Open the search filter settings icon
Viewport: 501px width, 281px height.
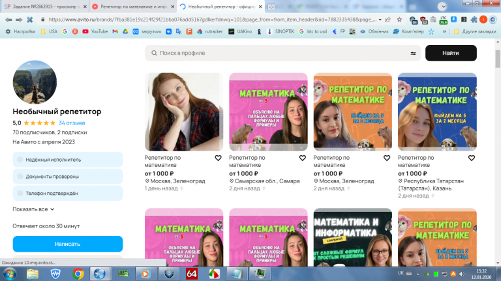pyautogui.click(x=413, y=53)
